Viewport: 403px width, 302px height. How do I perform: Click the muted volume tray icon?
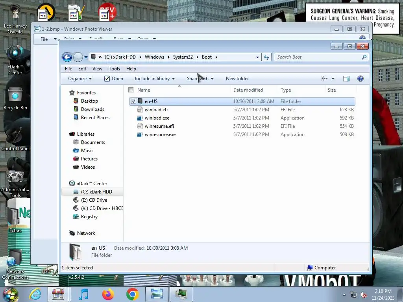pyautogui.click(x=363, y=295)
